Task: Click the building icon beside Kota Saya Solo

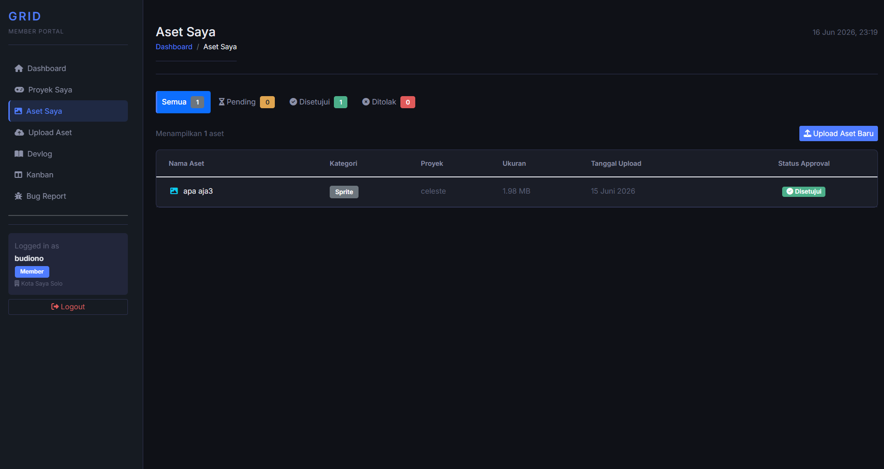Action: (17, 283)
